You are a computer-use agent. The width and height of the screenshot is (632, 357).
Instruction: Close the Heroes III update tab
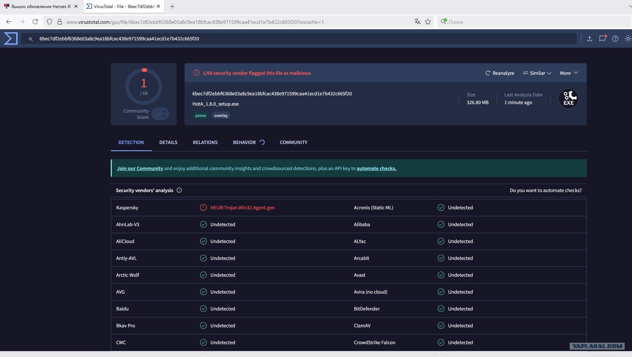point(76,6)
